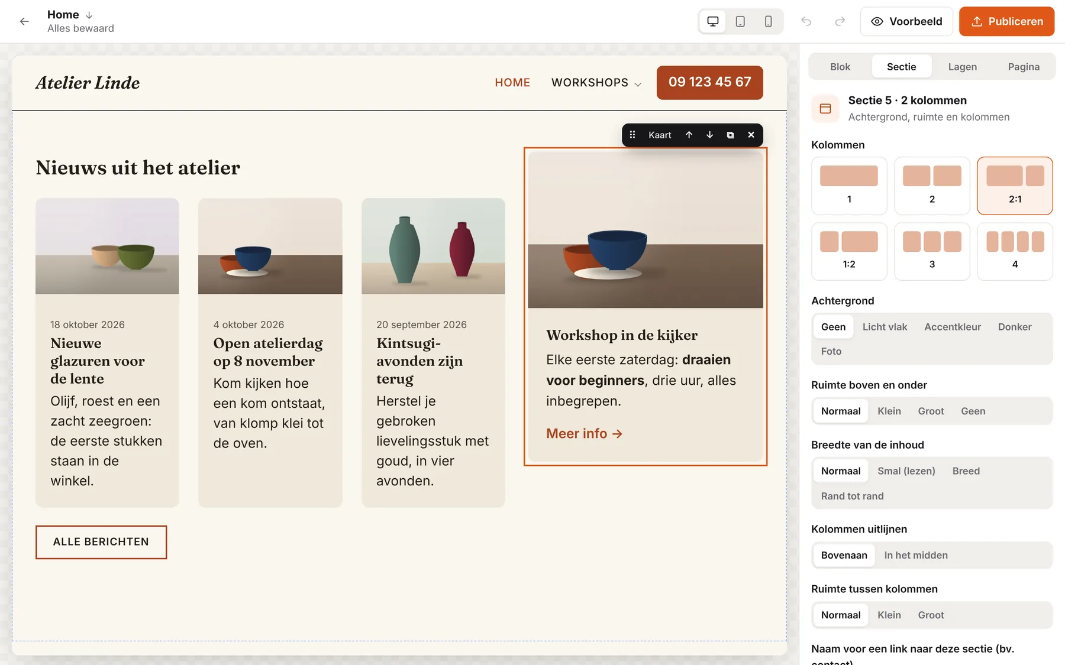1065x665 pixels.
Task: Click the HOME navigation link
Action: [x=512, y=83]
